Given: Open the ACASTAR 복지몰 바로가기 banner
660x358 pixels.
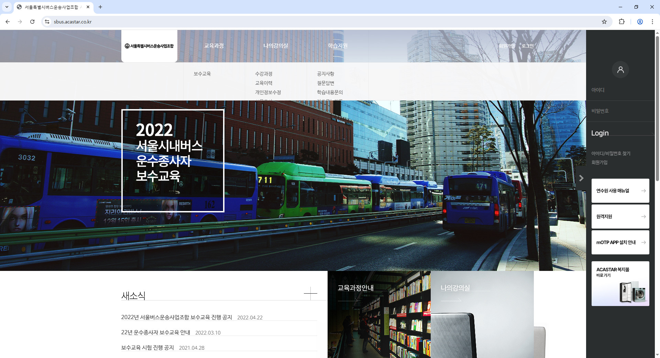Looking at the screenshot, I should click(x=620, y=284).
